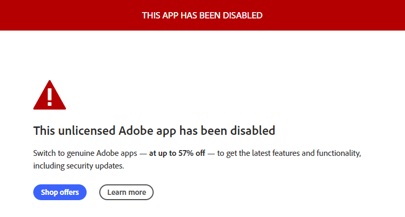The height and width of the screenshot is (217, 405).
Task: Click the word "Adobe" in the bold heading
Action: tap(137, 130)
